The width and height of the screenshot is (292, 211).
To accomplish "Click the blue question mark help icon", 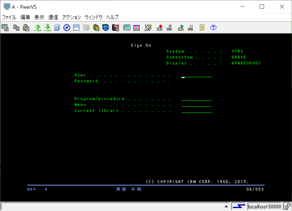I will [x=213, y=28].
